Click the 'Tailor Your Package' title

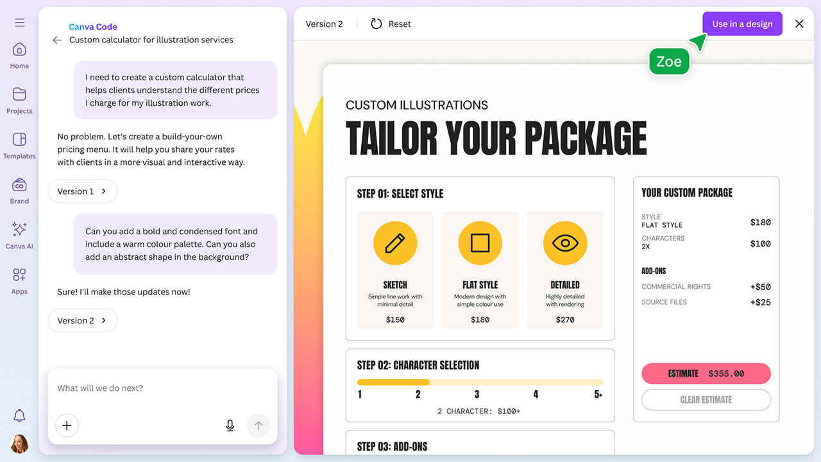tap(496, 138)
